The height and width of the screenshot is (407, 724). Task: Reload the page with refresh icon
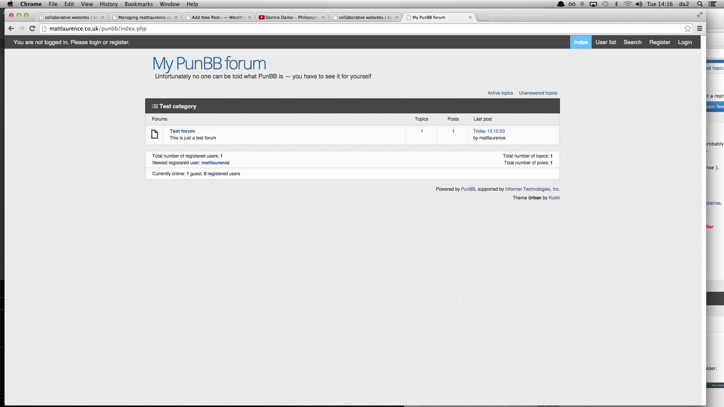(x=32, y=28)
